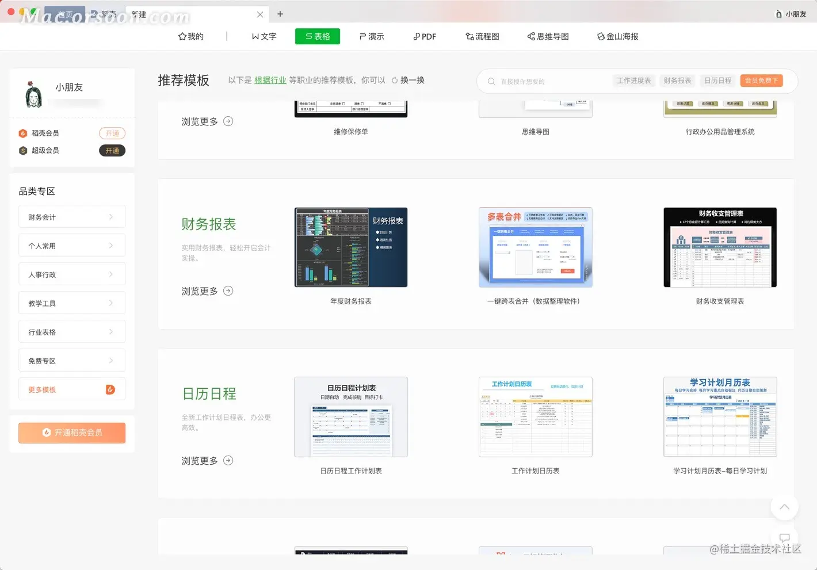The width and height of the screenshot is (817, 570).
Task: Add a new tab with plus icon
Action: pos(280,14)
